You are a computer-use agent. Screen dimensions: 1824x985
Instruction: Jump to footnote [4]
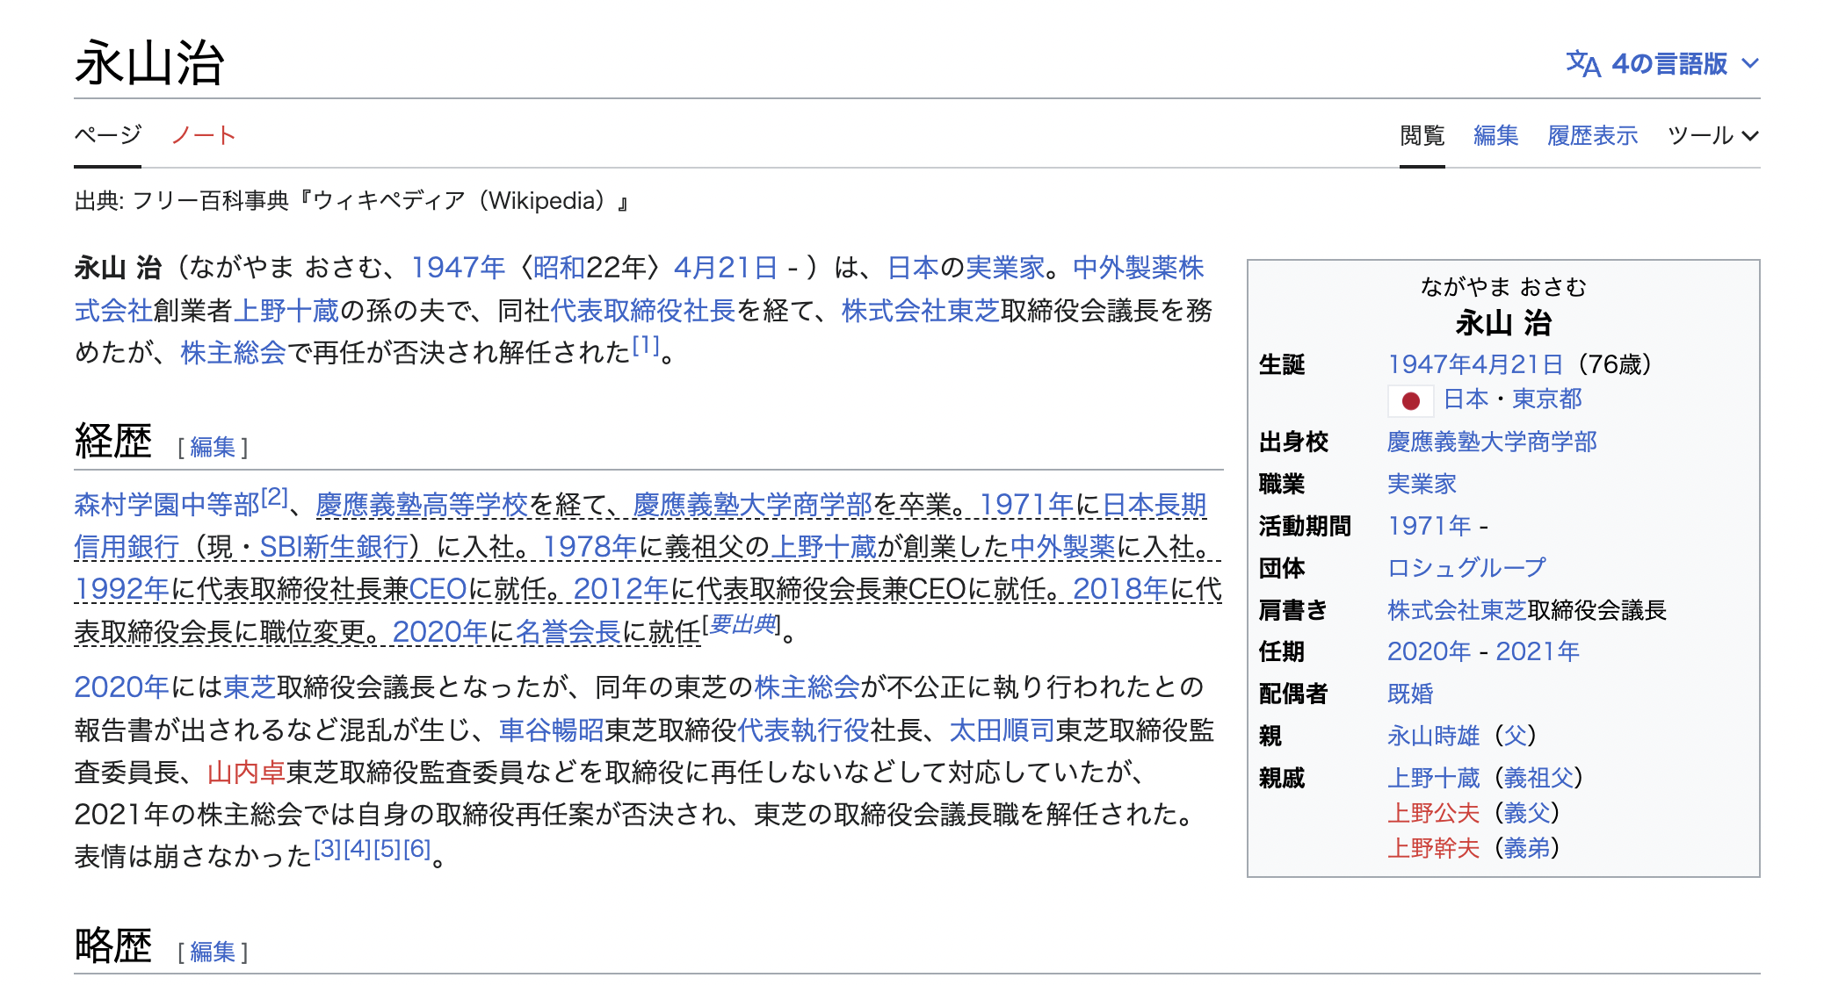click(358, 849)
